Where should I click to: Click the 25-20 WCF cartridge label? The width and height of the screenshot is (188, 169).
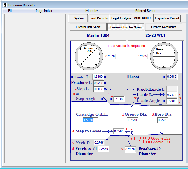[x=156, y=35]
